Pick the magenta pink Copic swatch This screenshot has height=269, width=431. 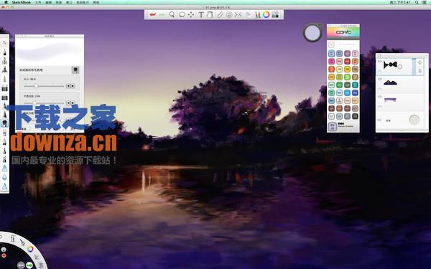[331, 61]
